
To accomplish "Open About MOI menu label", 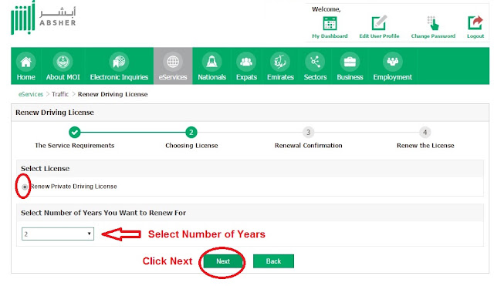I will 63,77.
